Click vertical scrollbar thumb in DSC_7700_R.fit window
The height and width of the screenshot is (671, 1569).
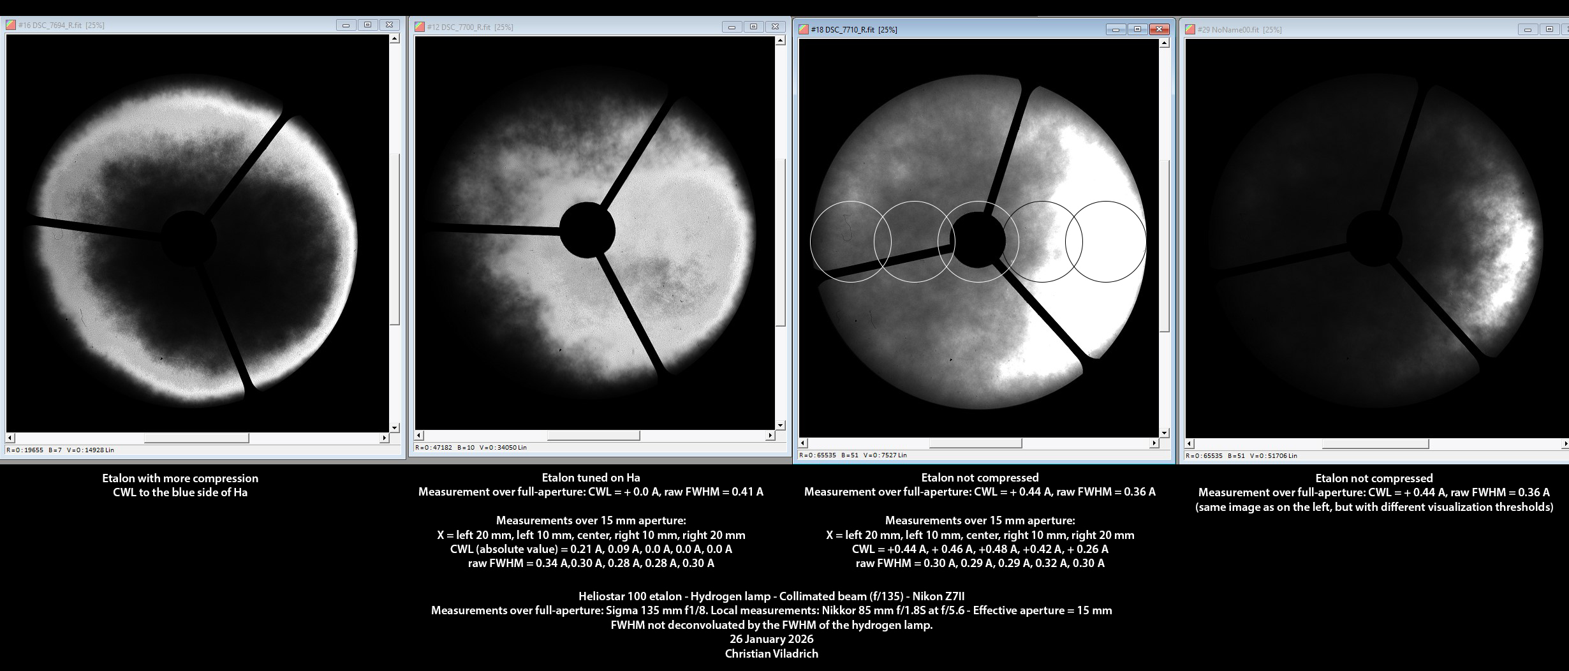(780, 242)
